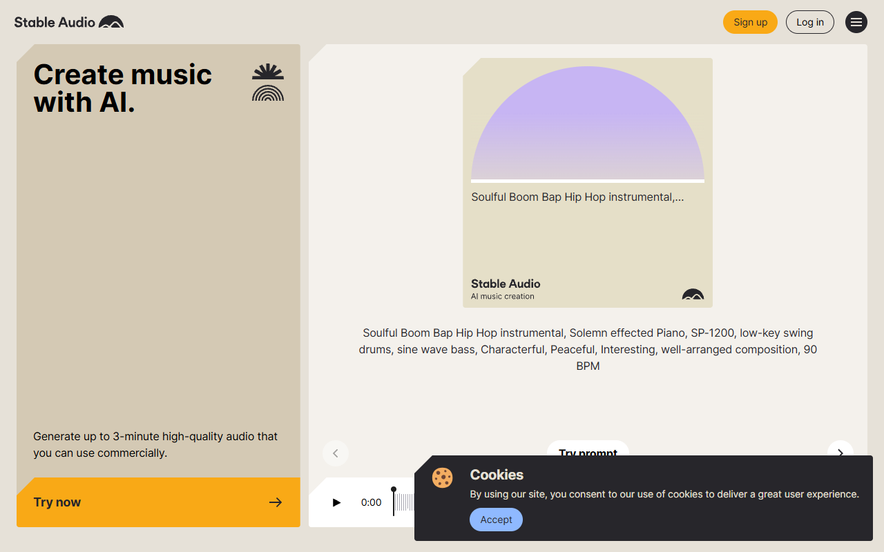This screenshot has width=884, height=552.
Task: Click the 0:00 playback time
Action: coord(371,502)
